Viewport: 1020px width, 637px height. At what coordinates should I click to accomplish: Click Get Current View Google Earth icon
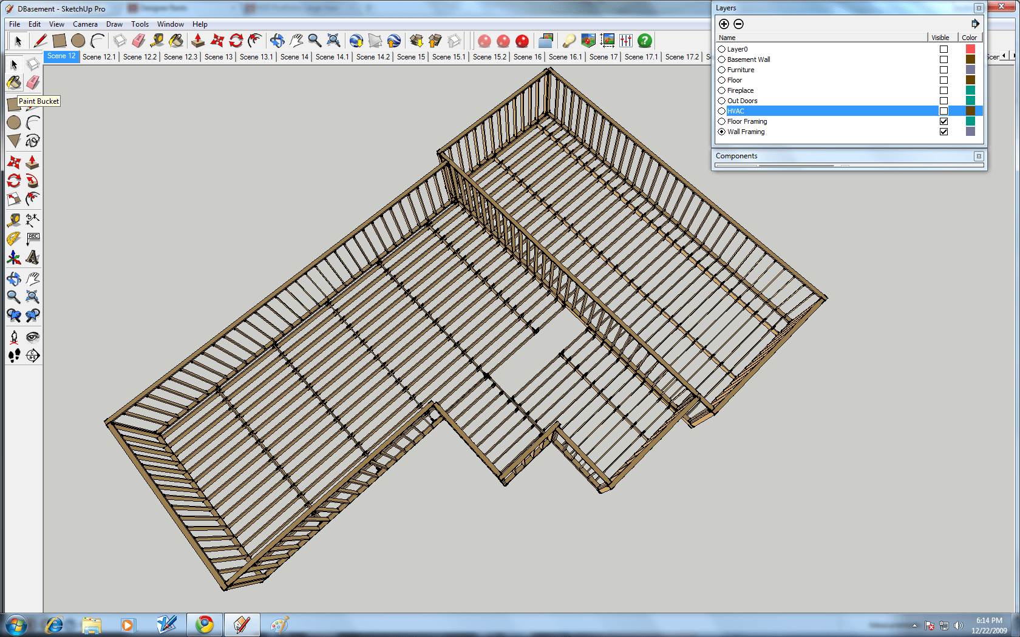[356, 41]
